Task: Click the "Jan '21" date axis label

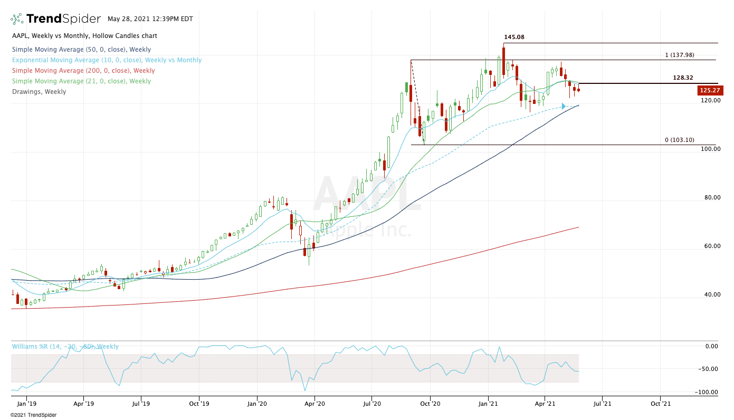Action: pyautogui.click(x=488, y=404)
